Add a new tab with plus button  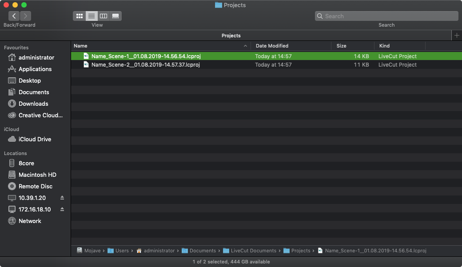coord(457,36)
